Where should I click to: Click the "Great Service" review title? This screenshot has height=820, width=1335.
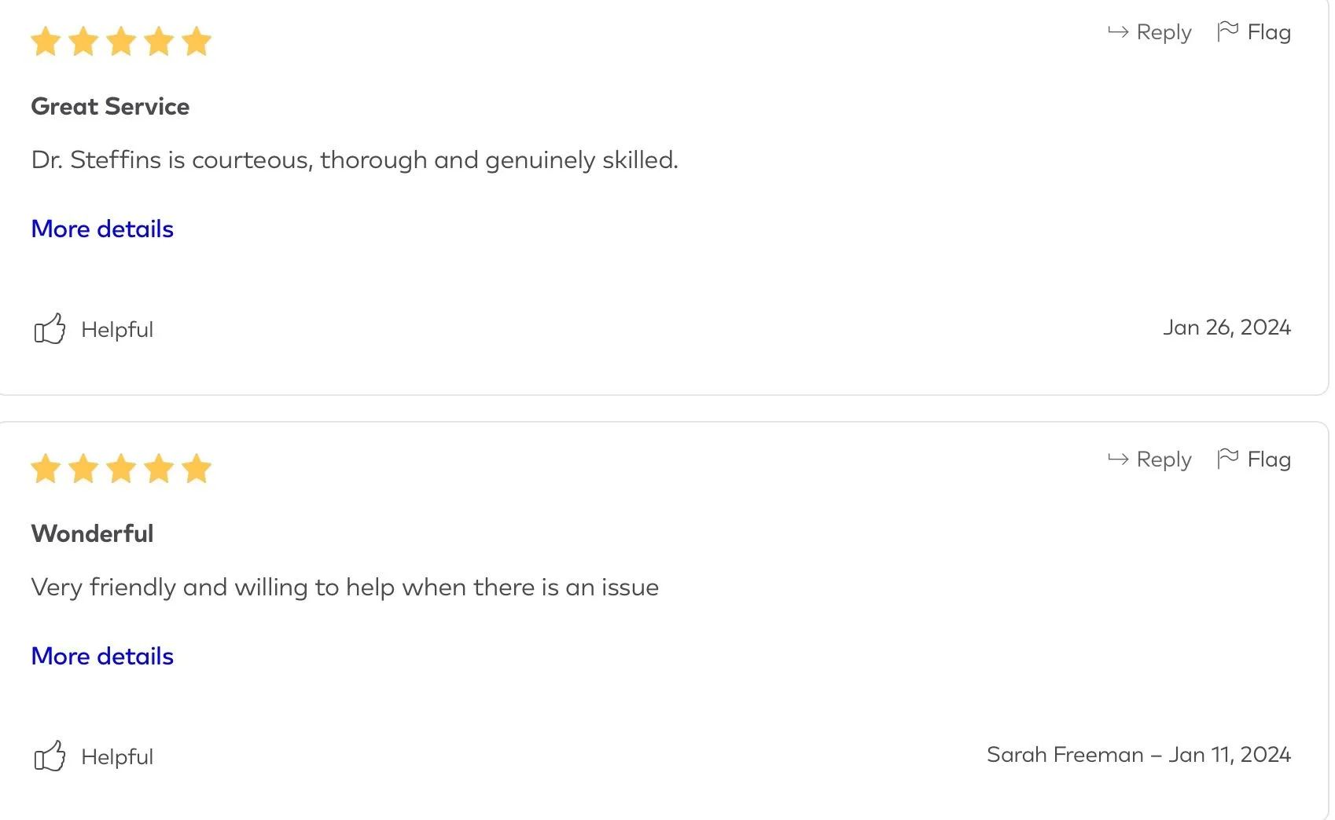click(x=110, y=107)
